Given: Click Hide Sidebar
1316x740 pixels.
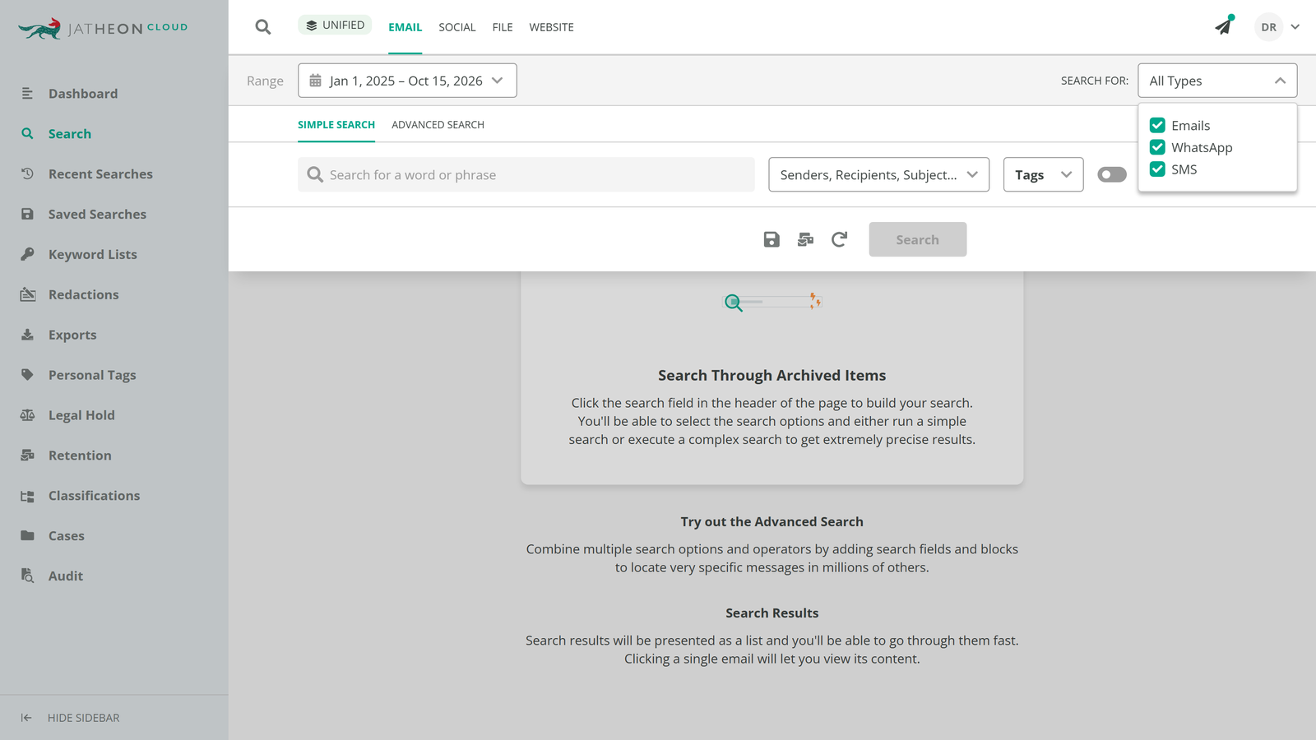Looking at the screenshot, I should click(70, 718).
